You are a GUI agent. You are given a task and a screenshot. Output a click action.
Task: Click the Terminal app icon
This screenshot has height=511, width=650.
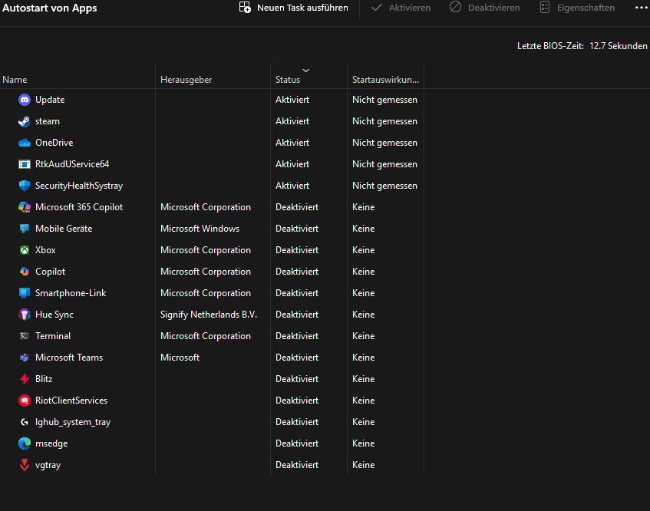click(x=25, y=336)
